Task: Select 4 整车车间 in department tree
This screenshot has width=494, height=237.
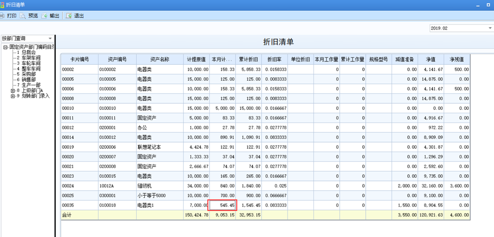Action: click(29, 69)
